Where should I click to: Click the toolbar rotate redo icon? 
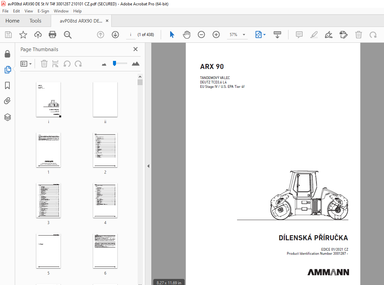(x=373, y=35)
